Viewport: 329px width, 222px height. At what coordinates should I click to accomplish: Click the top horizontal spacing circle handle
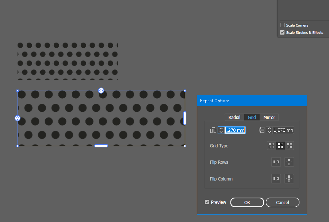pyautogui.click(x=101, y=91)
